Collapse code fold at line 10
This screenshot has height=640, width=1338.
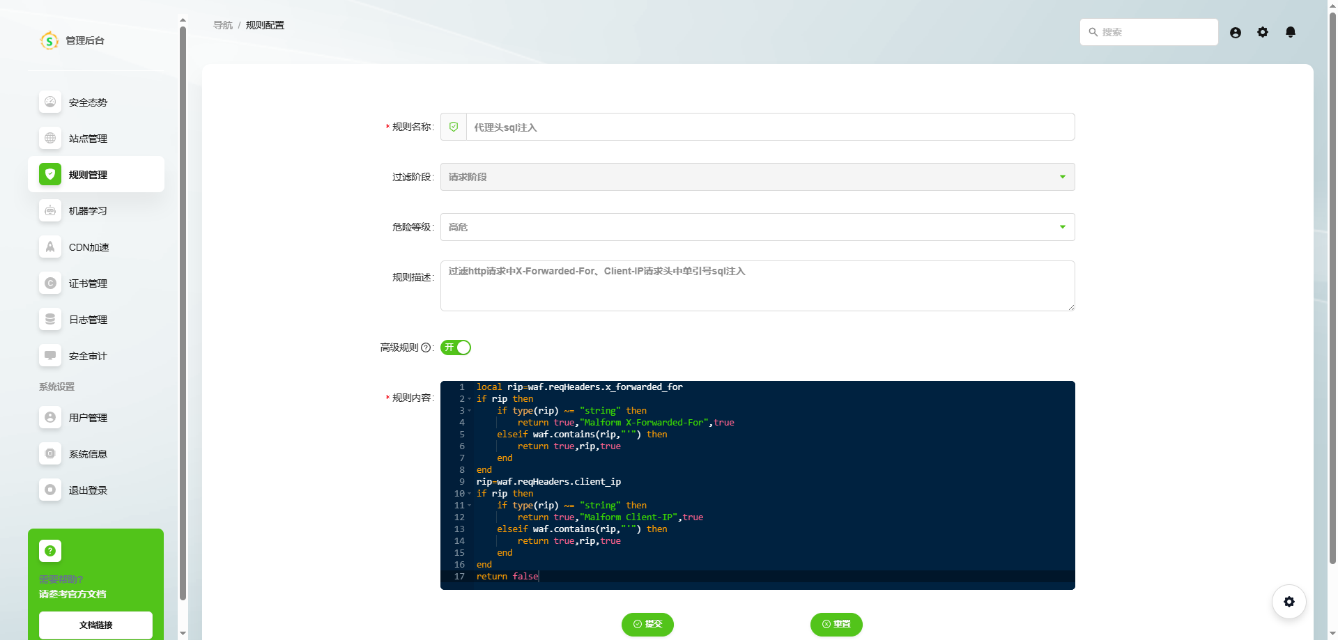469,494
